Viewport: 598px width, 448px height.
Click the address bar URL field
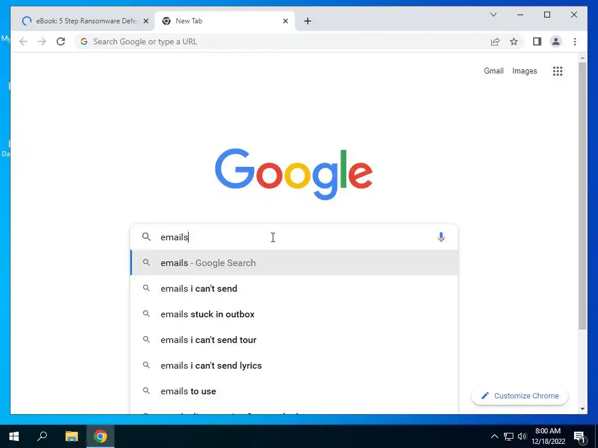282,41
